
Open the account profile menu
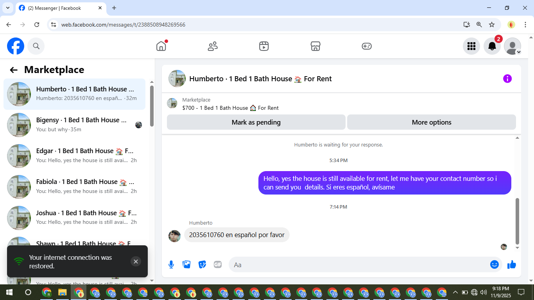[512, 46]
